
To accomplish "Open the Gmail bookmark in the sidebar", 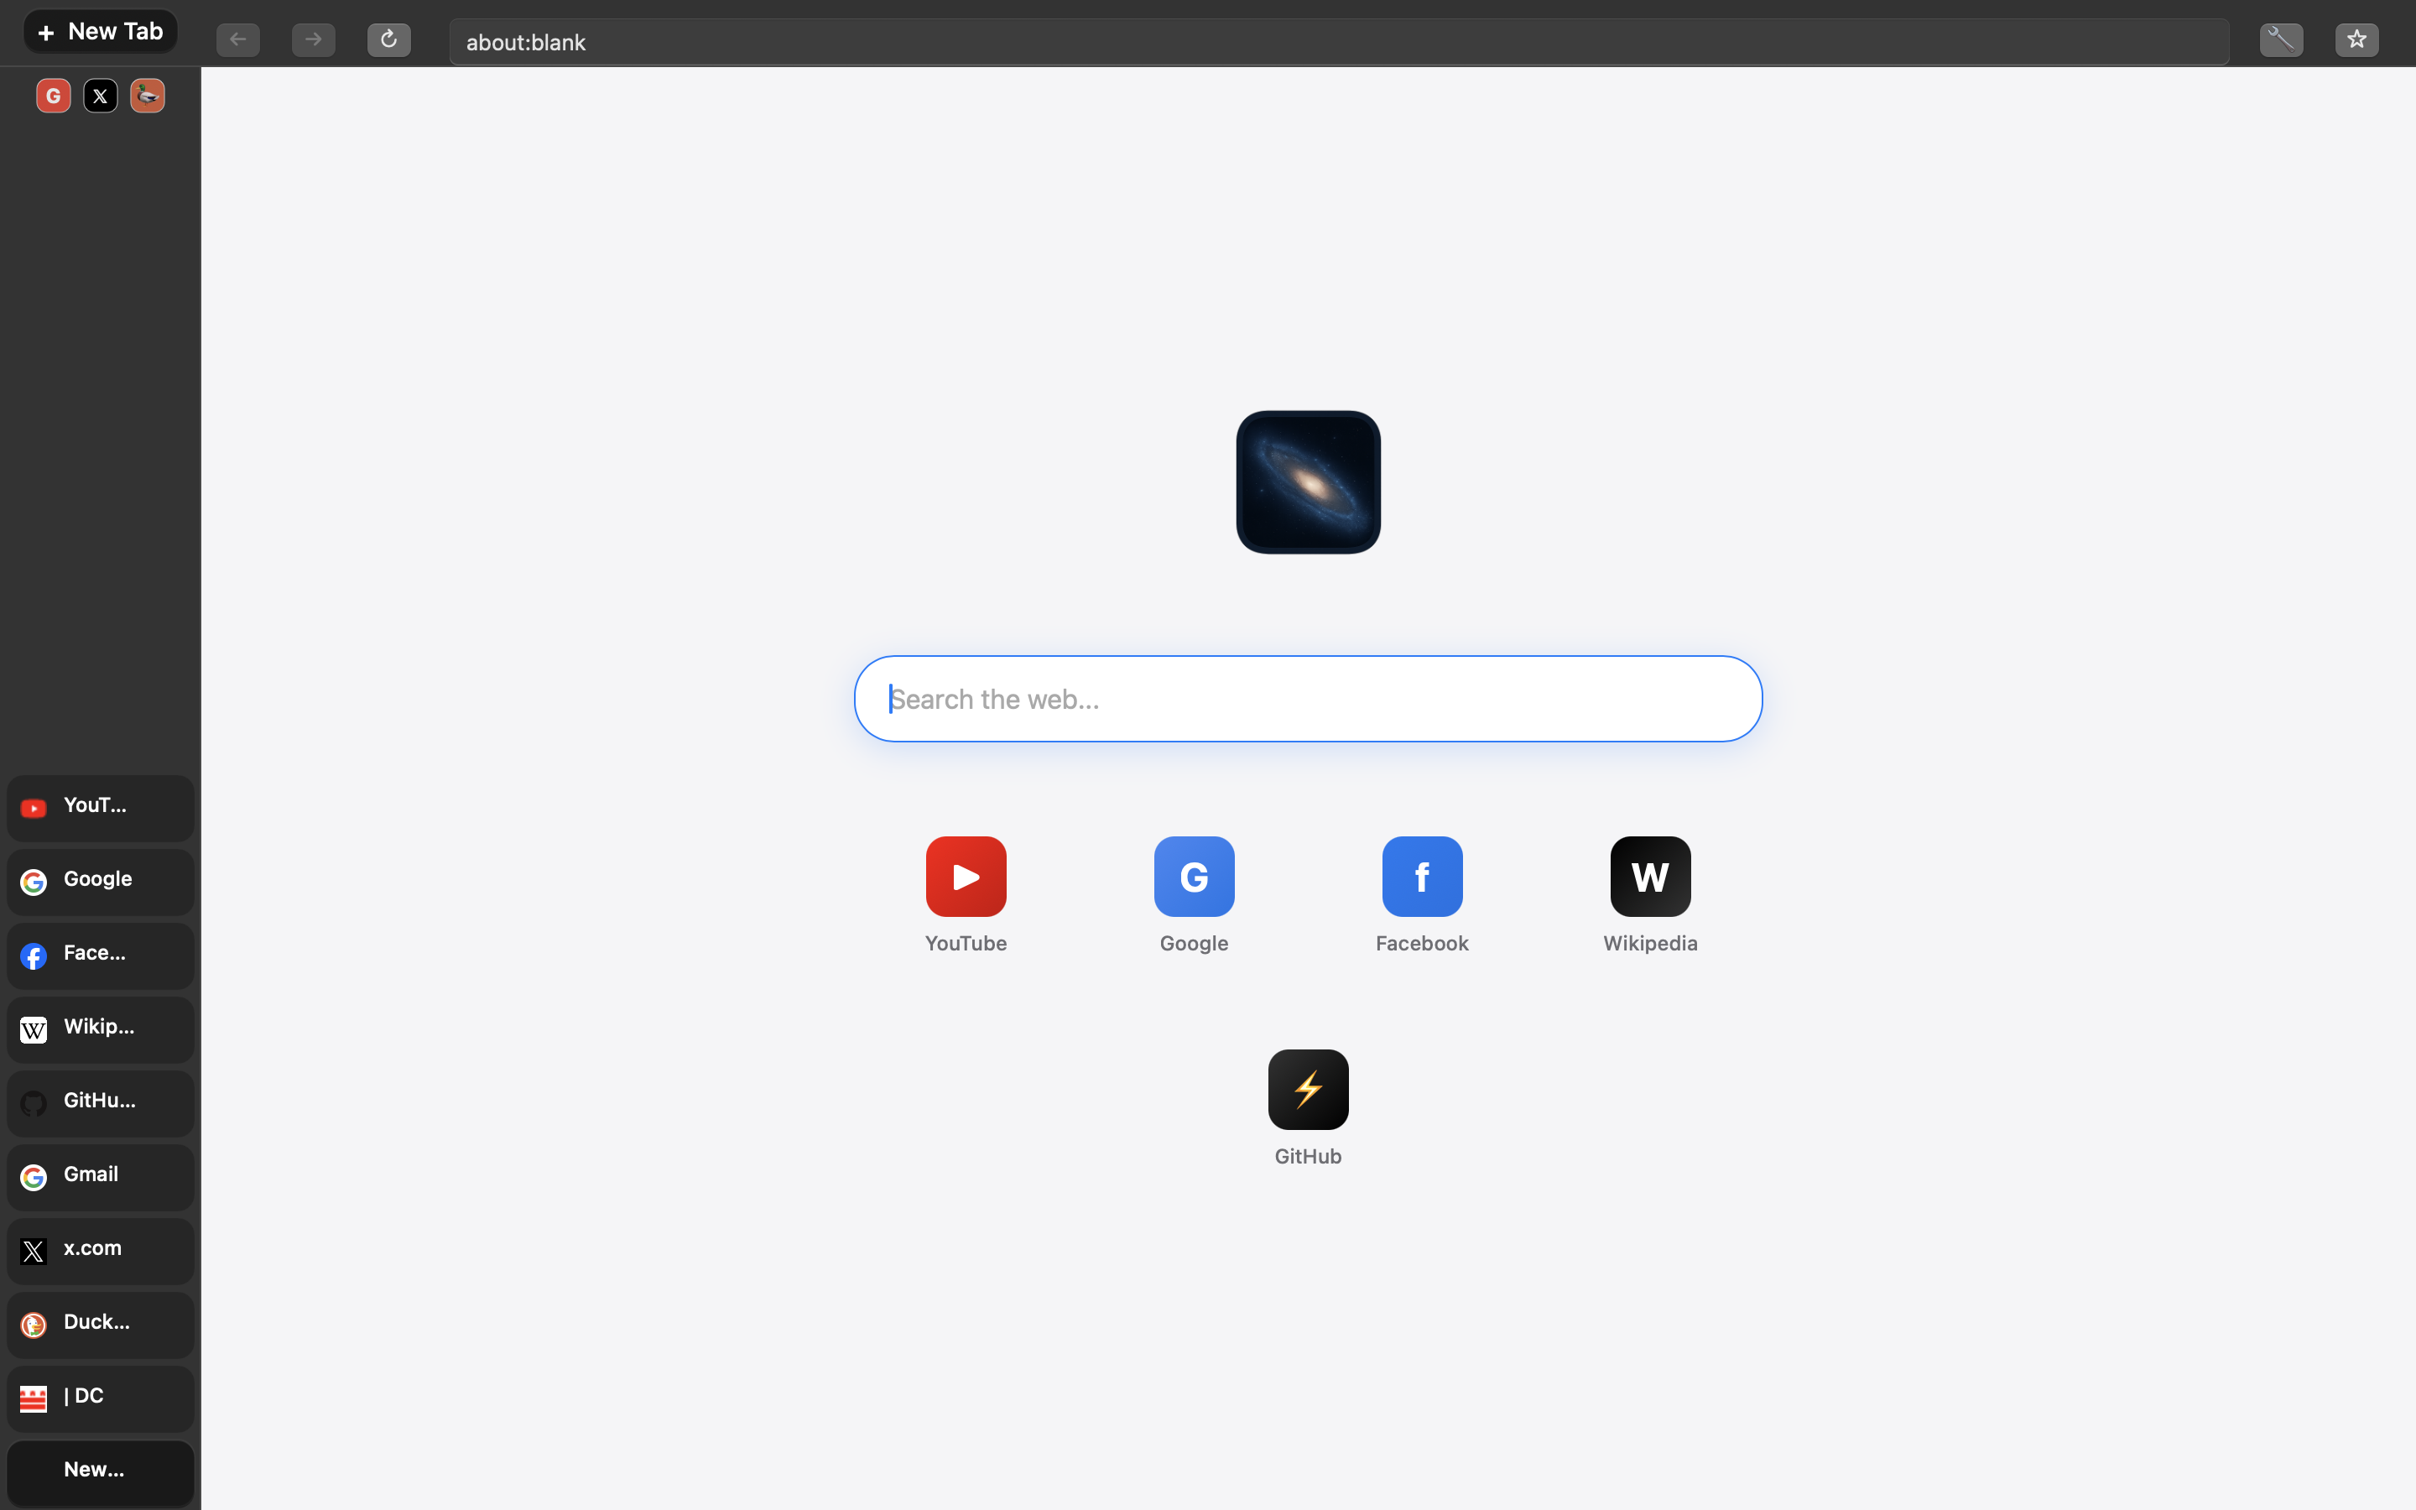I will click(99, 1176).
